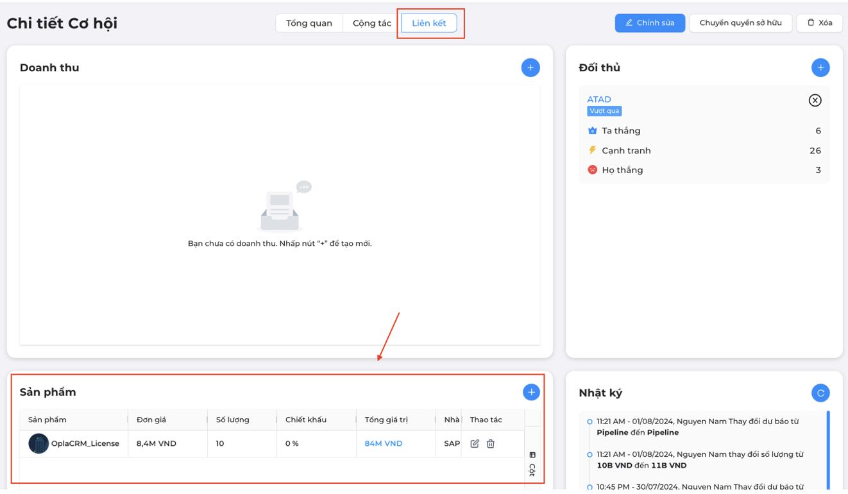Add a product with Sản phẩm plus button
This screenshot has width=848, height=494.
tap(531, 392)
